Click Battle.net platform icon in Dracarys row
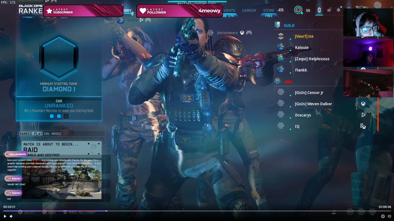394x221 pixels. [363, 115]
